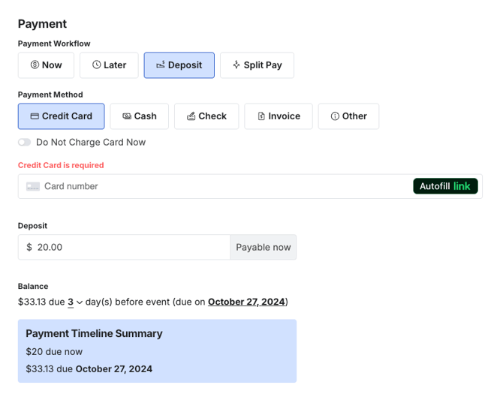
Task: Click the 'Payable now' label
Action: tap(264, 247)
